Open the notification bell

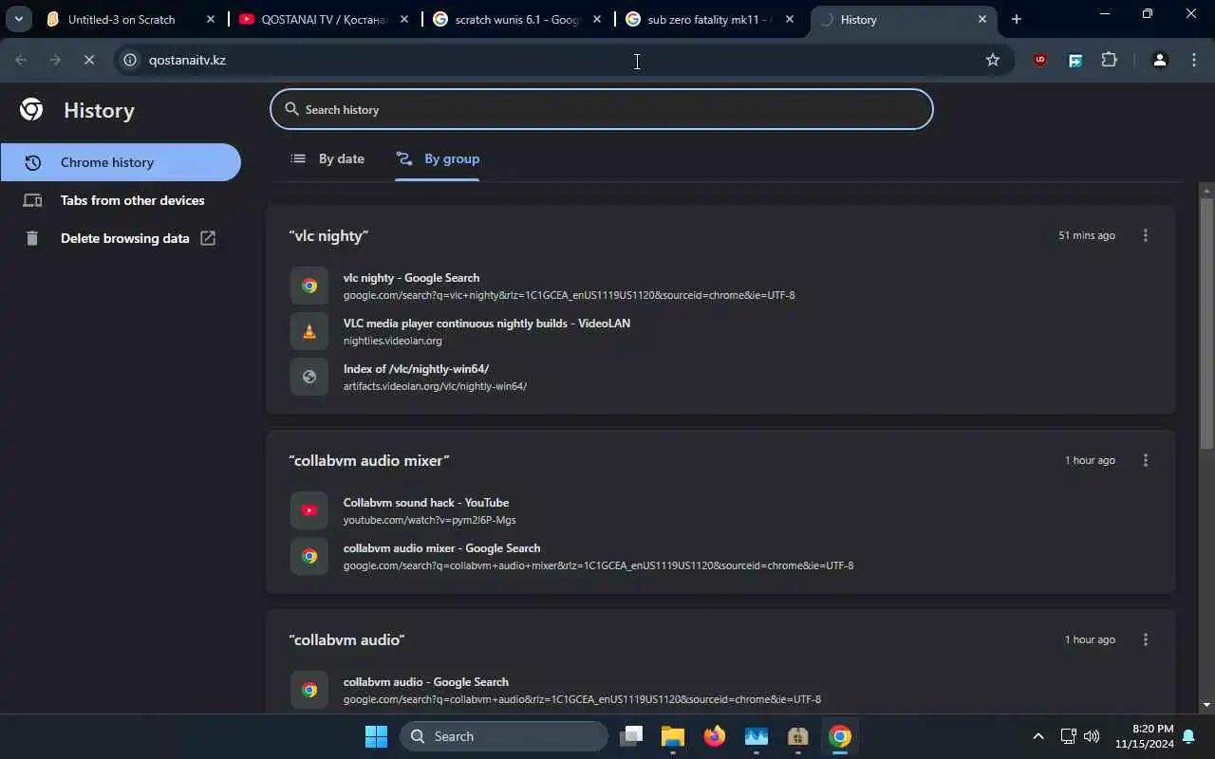click(x=1188, y=736)
